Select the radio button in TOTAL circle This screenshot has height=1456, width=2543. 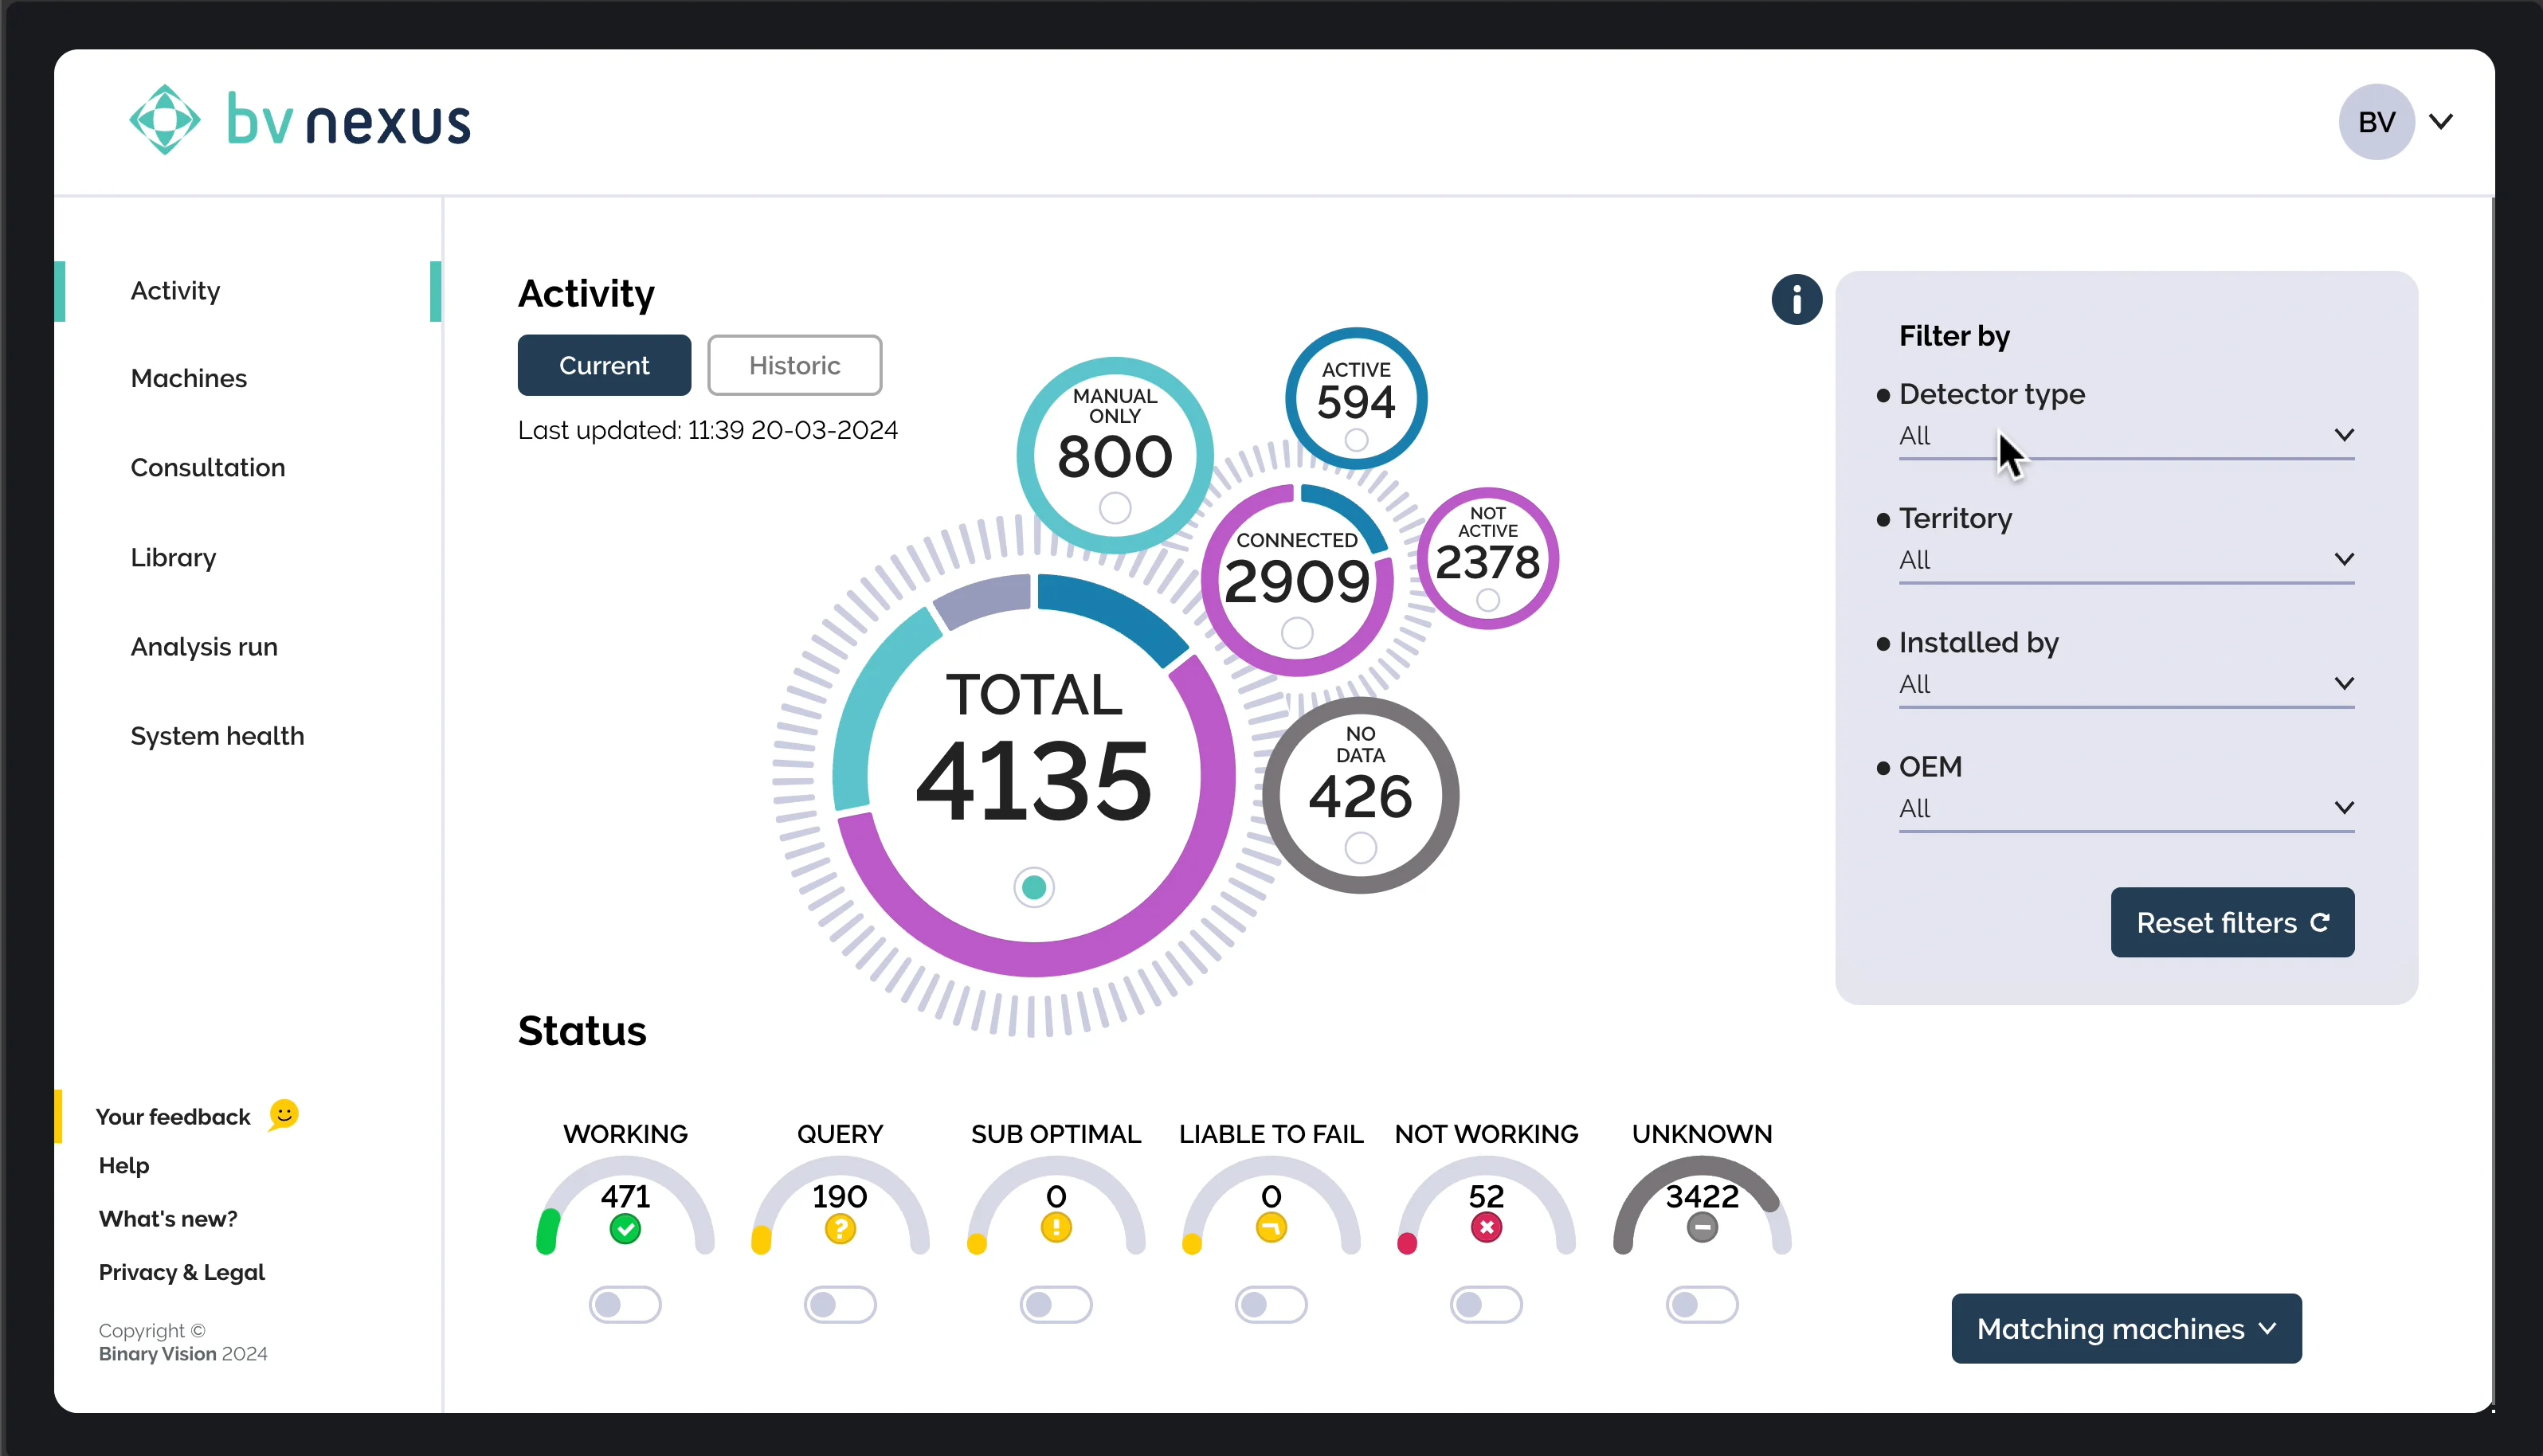tap(1034, 887)
